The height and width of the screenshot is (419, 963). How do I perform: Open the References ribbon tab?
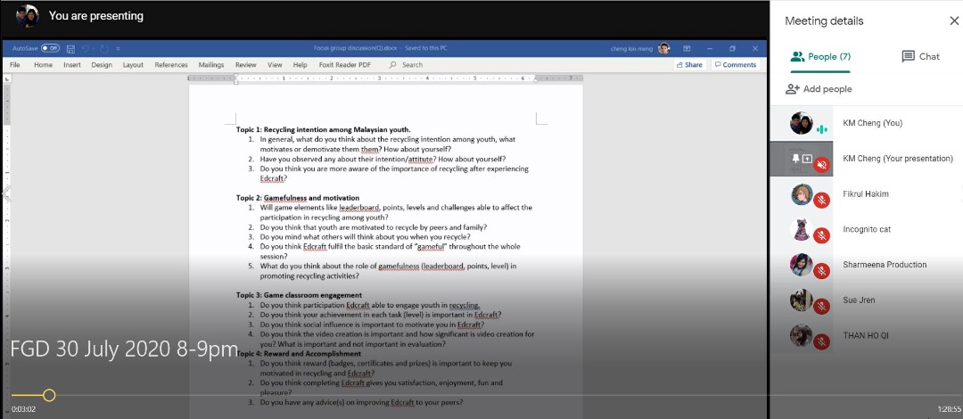coord(171,65)
